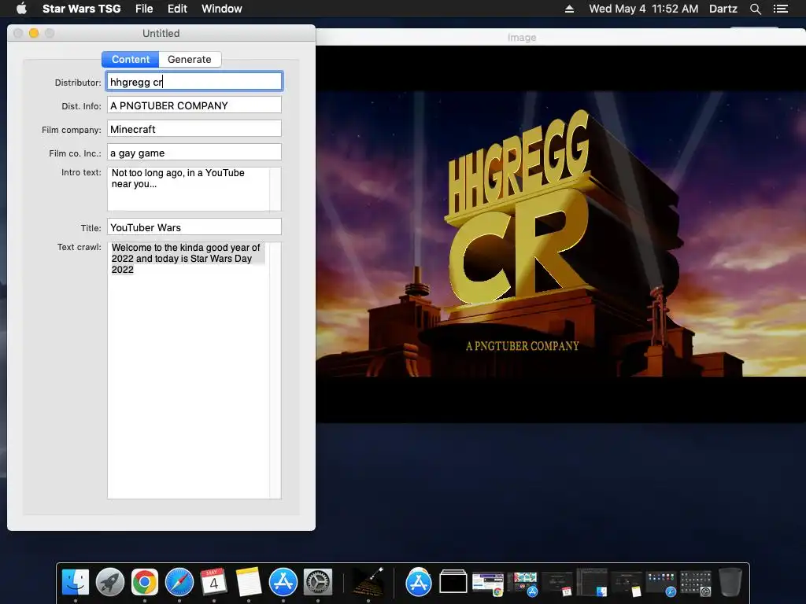Open the Trash in the dock
Screen dimensions: 806x604
(x=730, y=583)
